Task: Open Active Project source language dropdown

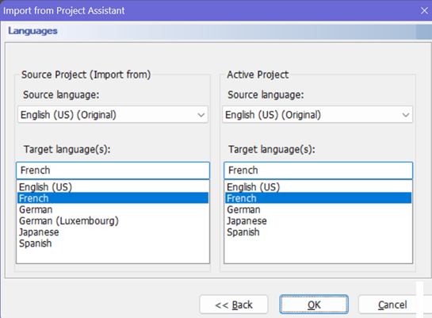Action: click(317, 115)
